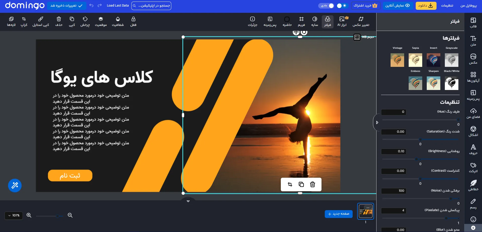This screenshot has width=482, height=232.
Task: Open My Space (فضای من) sidebar tab
Action: [473, 113]
